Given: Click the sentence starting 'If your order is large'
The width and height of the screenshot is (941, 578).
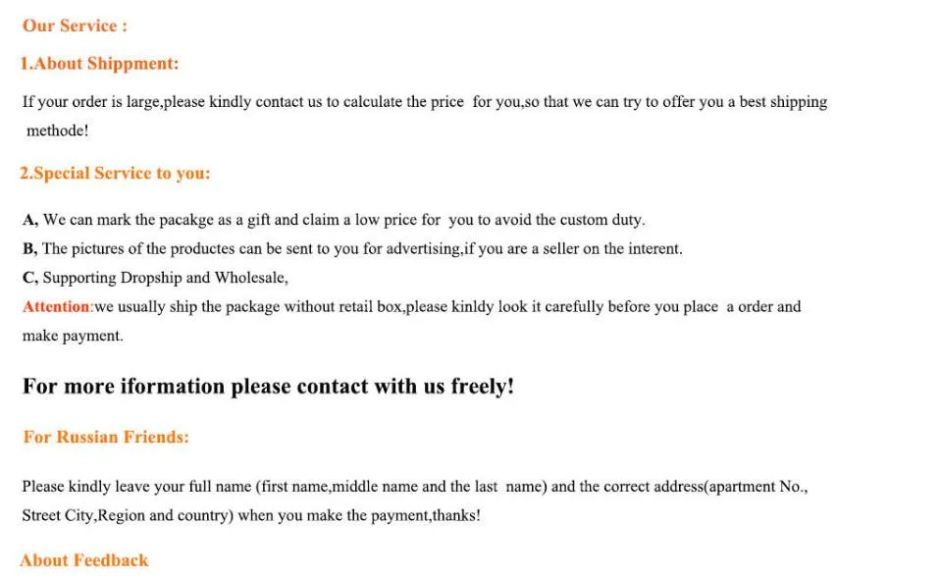Looking at the screenshot, I should point(425,102).
